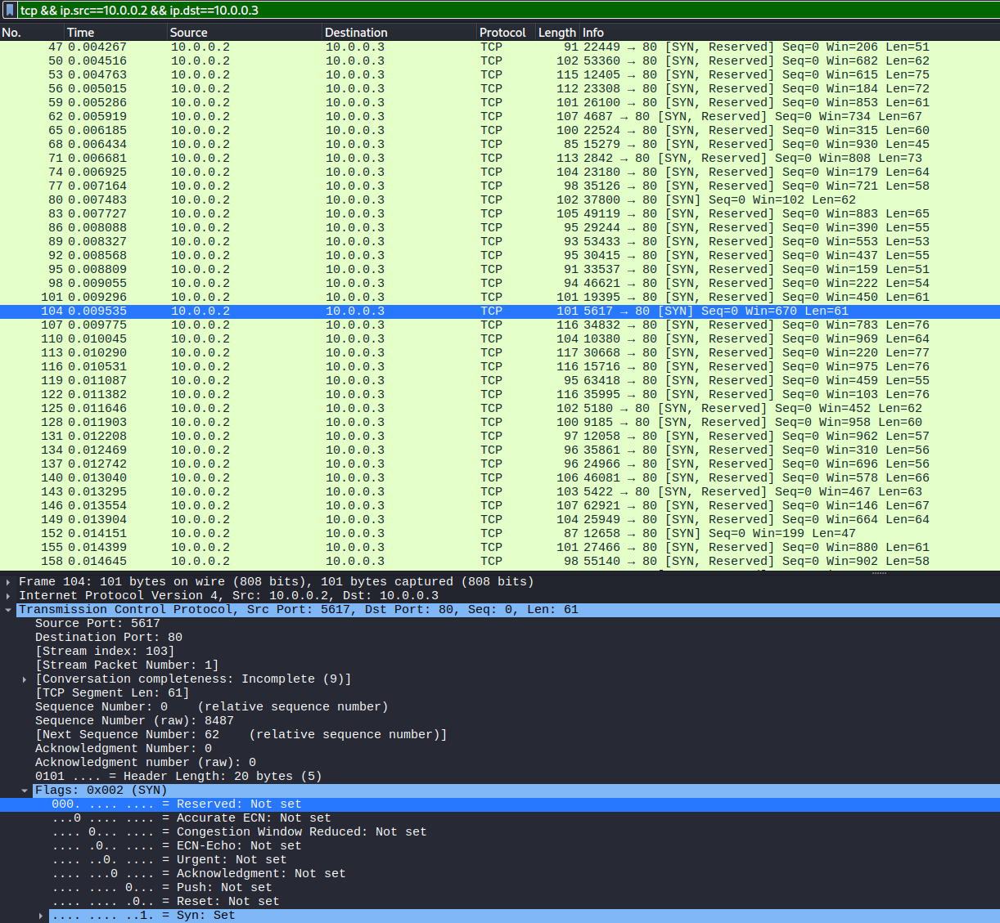The height and width of the screenshot is (923, 1000).
Task: Select packet number 47 in the list
Action: (x=327, y=47)
